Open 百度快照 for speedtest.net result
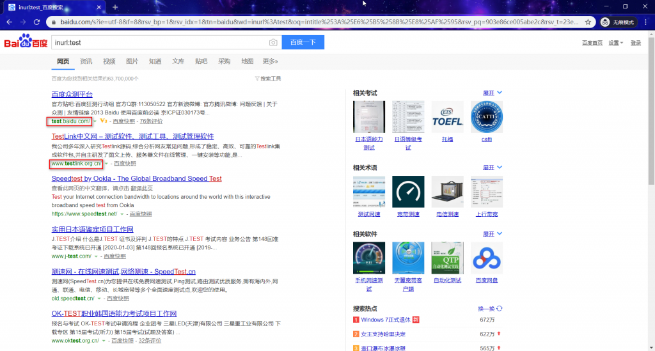 point(141,214)
